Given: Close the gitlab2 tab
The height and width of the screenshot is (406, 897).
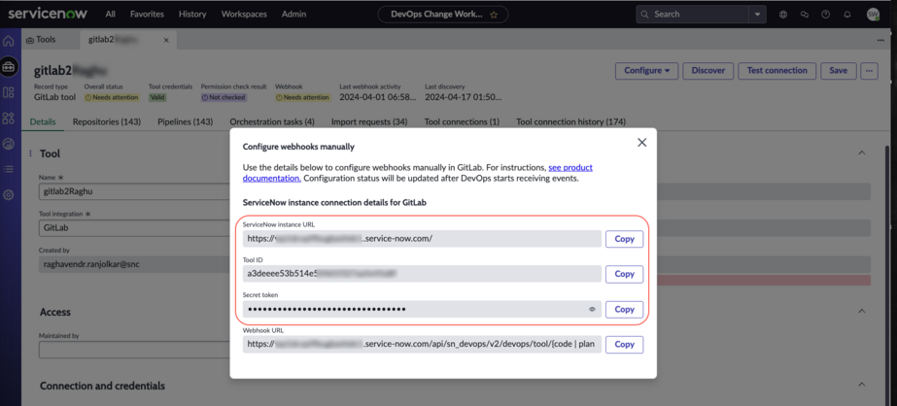Looking at the screenshot, I should (x=166, y=40).
